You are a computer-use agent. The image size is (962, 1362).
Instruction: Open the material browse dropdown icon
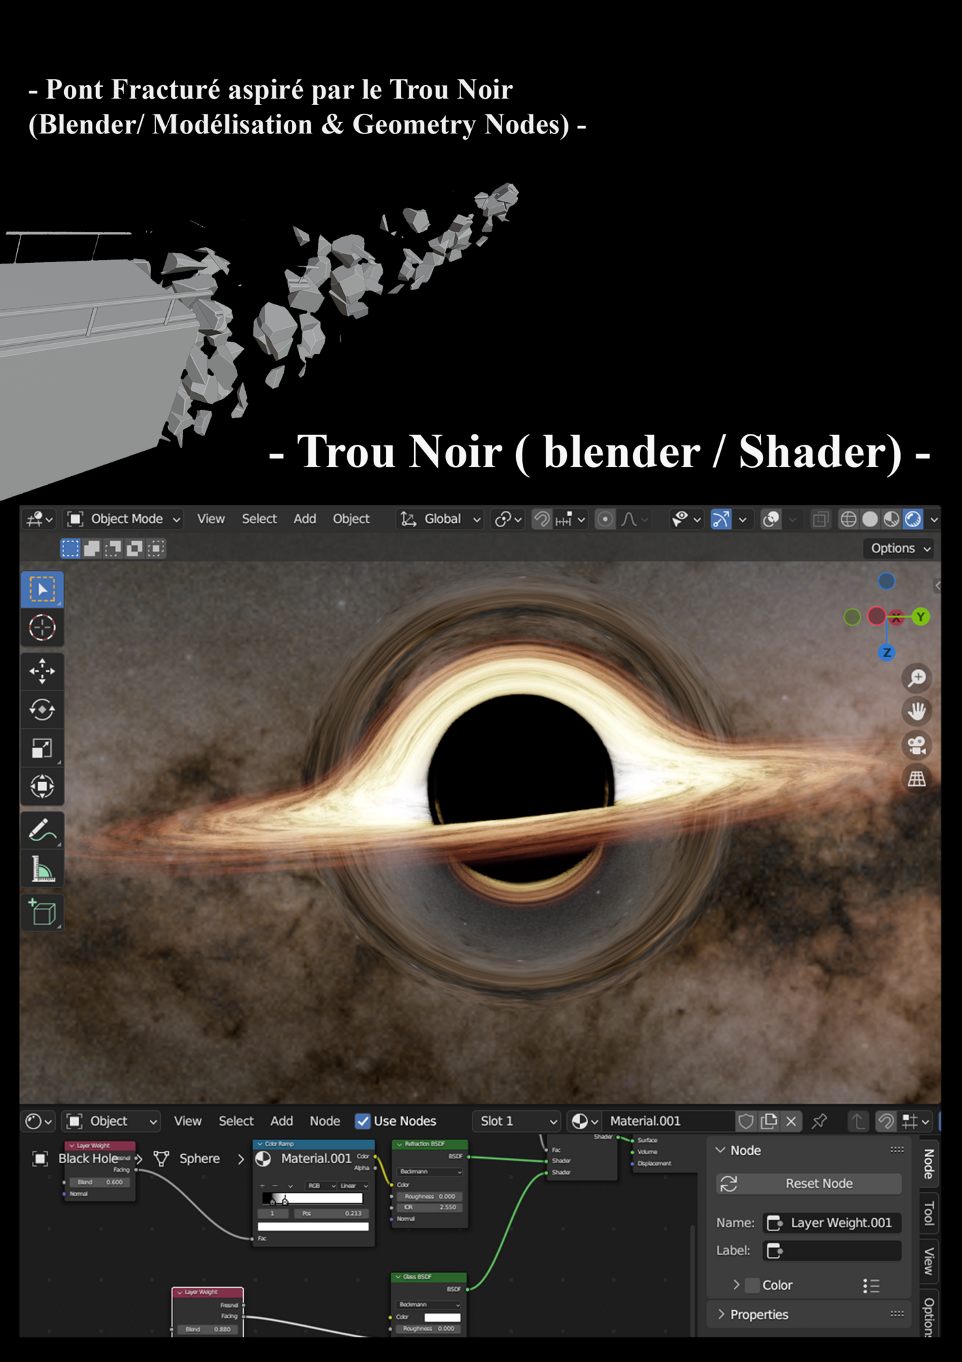pyautogui.click(x=584, y=1121)
